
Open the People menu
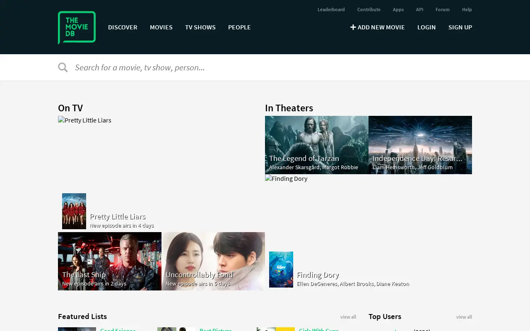tap(239, 27)
